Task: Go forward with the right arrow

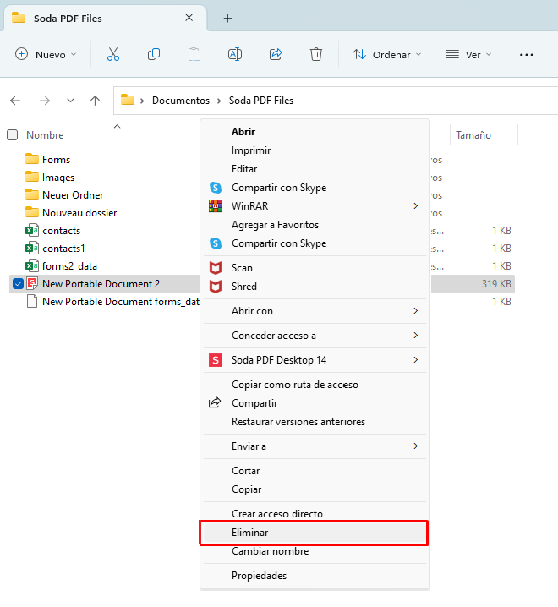Action: [45, 101]
